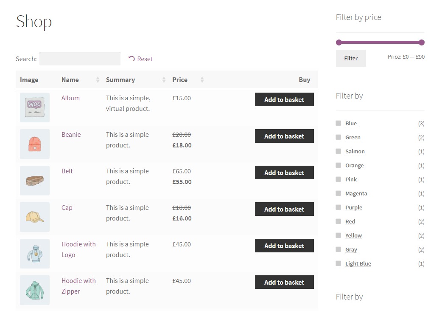Open the Album product thumbnail
Image resolution: width=439 pixels, height=311 pixels.
point(34,107)
